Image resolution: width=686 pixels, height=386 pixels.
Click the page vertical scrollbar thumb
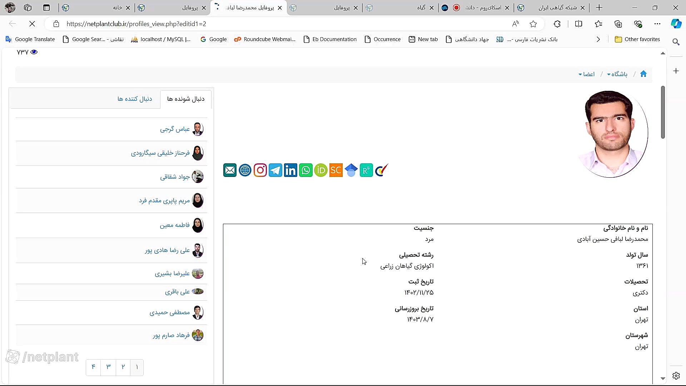[x=663, y=112]
